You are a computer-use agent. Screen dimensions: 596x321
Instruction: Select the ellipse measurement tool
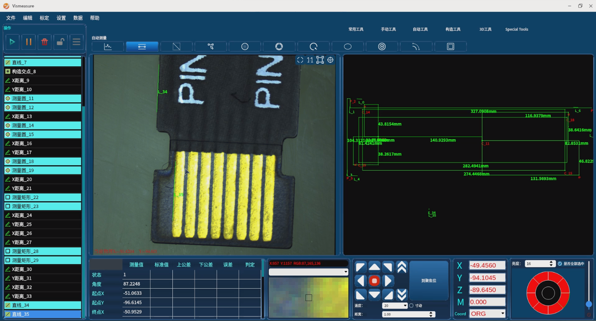pos(347,47)
